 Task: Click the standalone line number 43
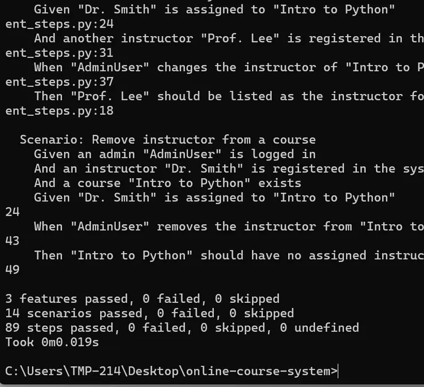coord(13,241)
